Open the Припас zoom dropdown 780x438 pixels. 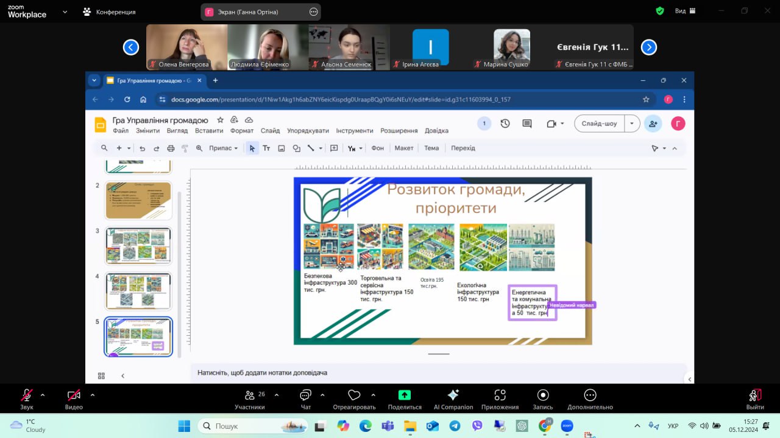pos(223,148)
